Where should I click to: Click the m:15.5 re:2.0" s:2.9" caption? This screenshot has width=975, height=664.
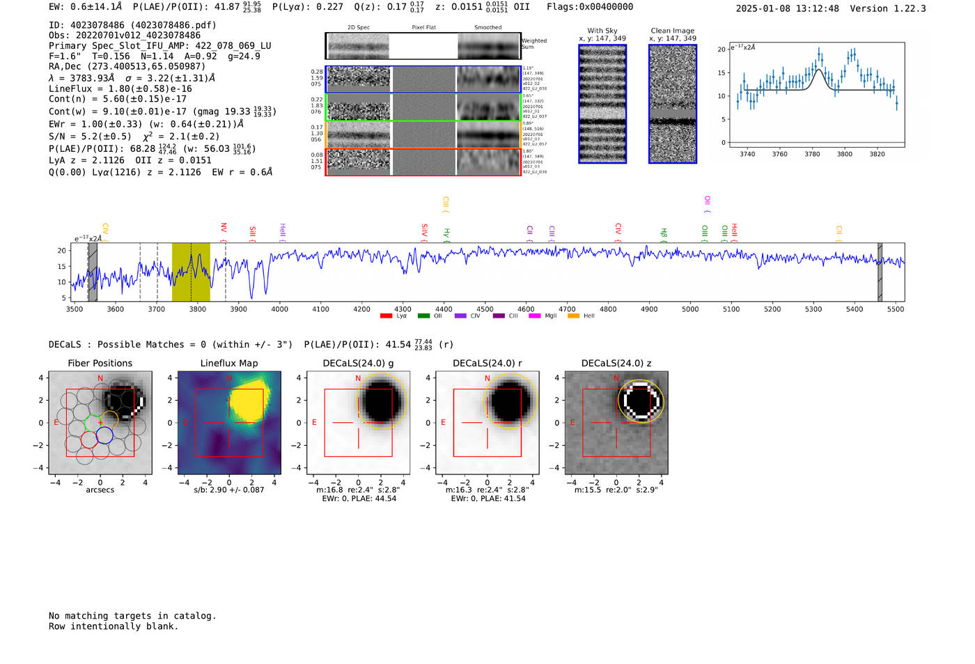tap(616, 490)
